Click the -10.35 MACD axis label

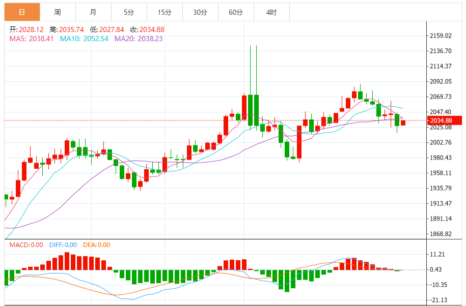click(x=437, y=285)
